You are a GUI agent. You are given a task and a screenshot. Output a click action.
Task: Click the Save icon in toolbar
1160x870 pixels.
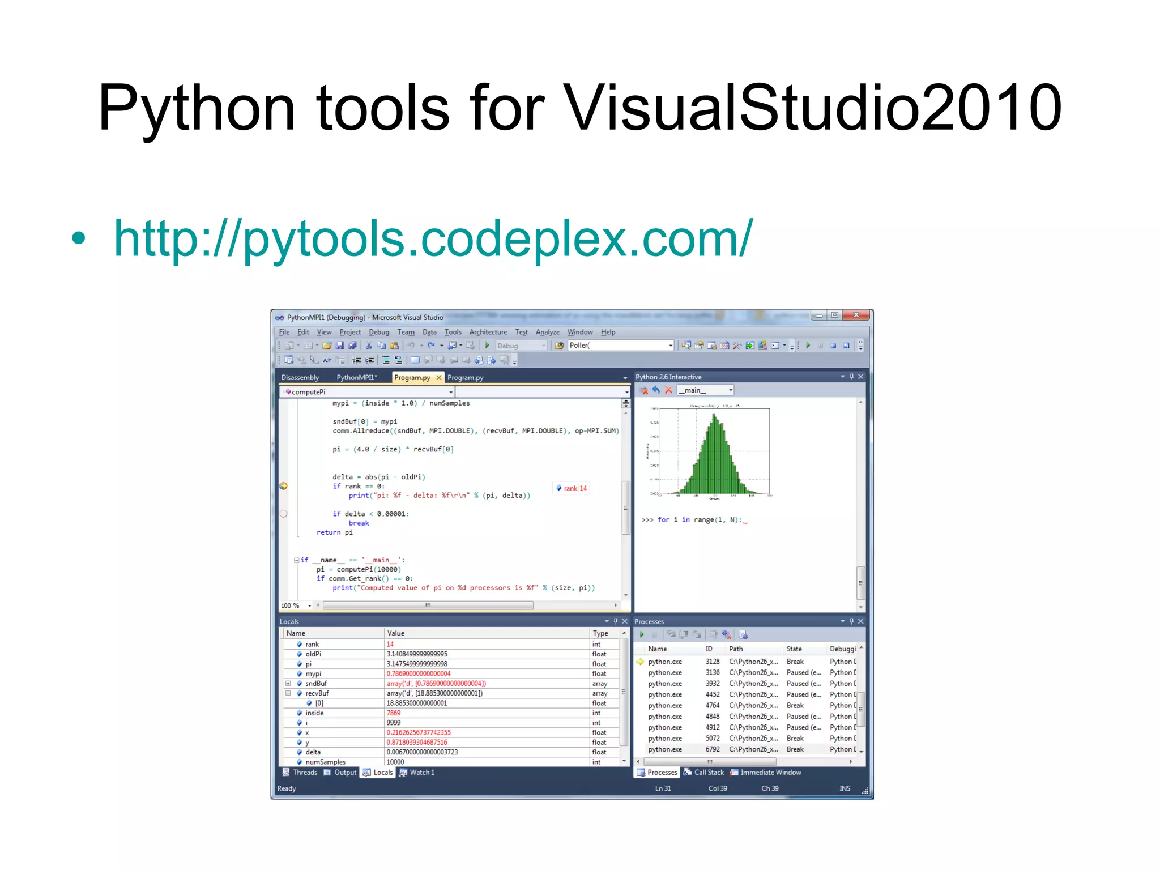tap(340, 346)
